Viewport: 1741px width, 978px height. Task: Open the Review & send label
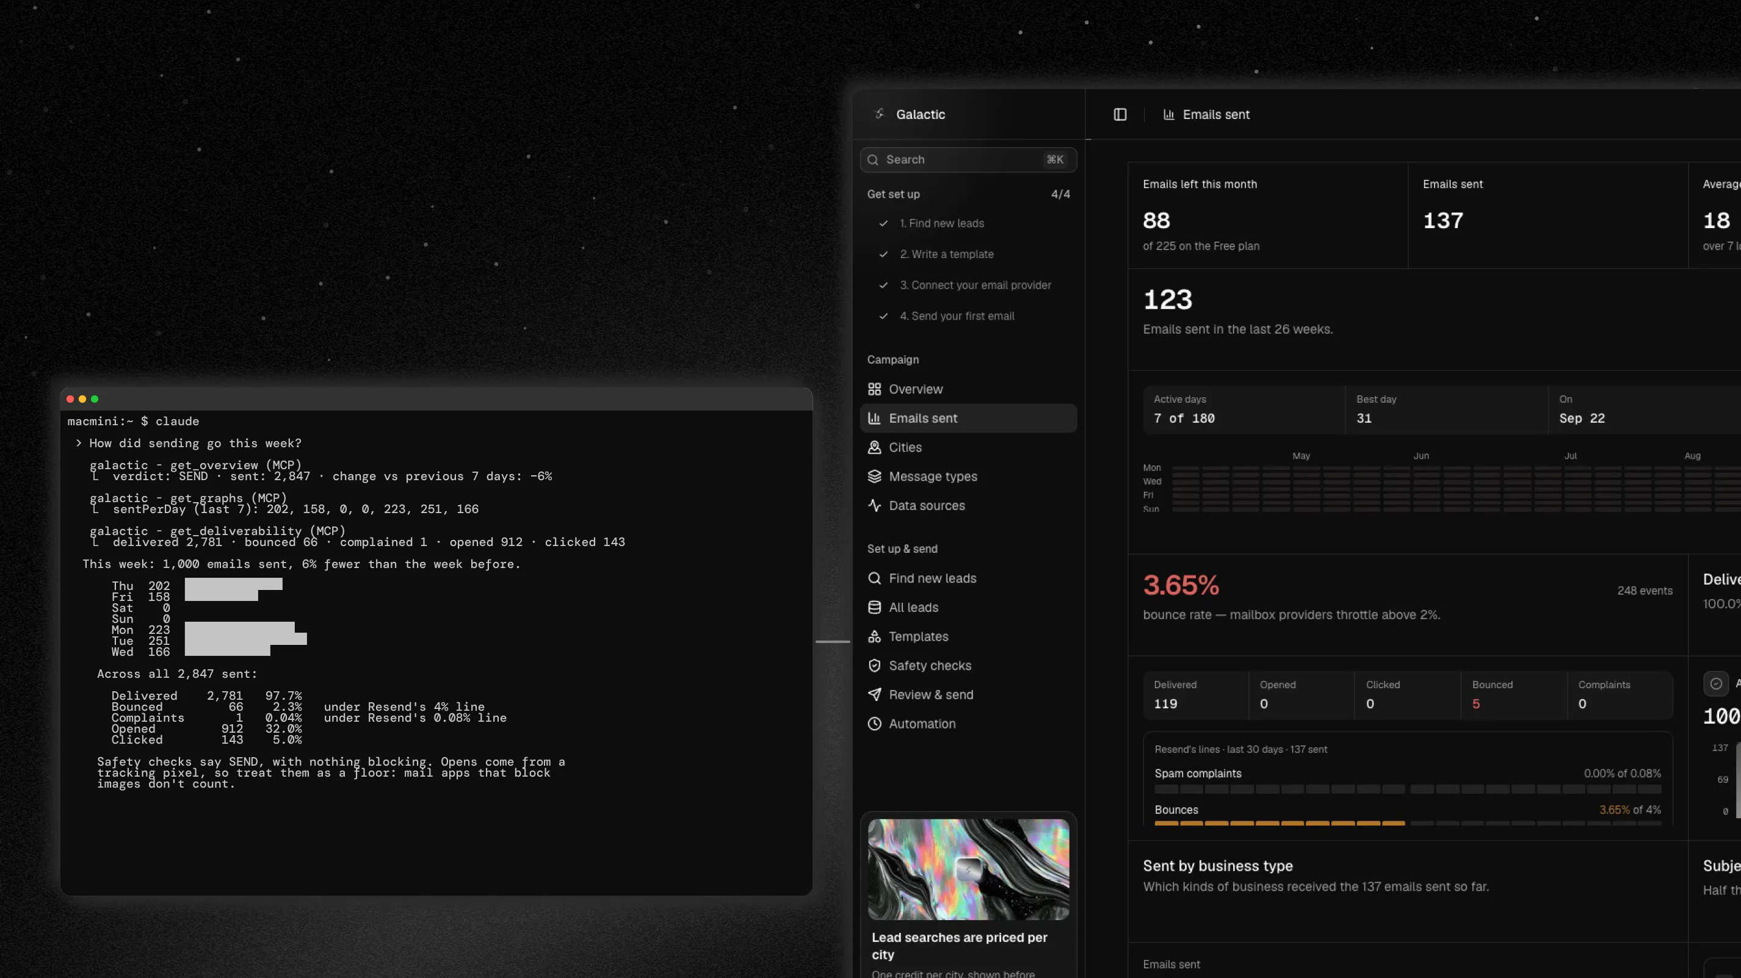[931, 694]
